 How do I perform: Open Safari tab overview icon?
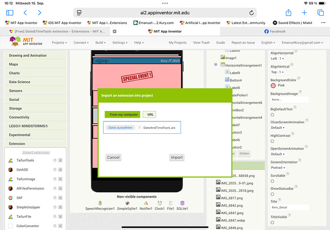(320, 13)
